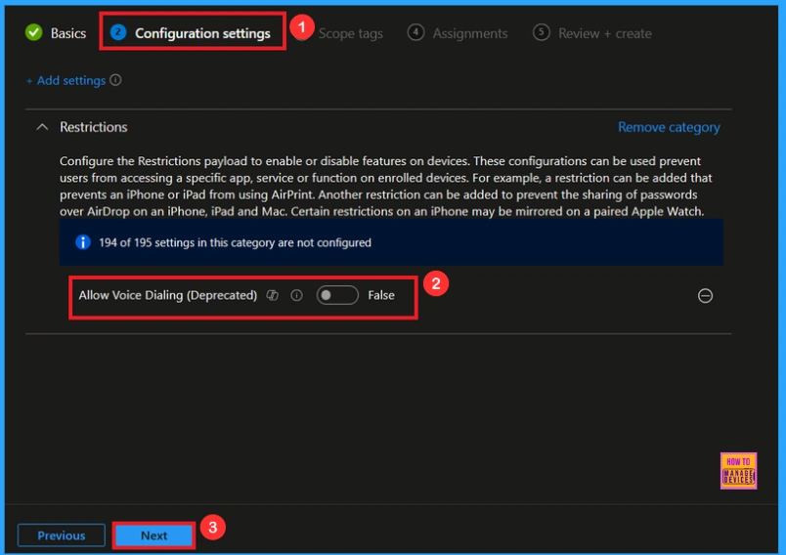Click the Previous button
The width and height of the screenshot is (786, 555).
[62, 535]
